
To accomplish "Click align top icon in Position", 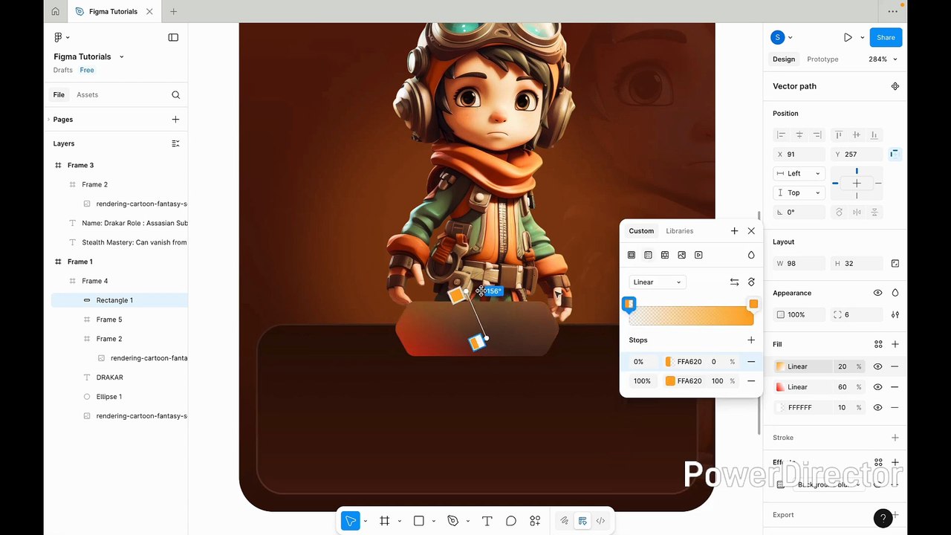I will [x=839, y=134].
